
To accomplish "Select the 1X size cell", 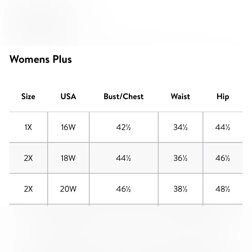I will click(x=28, y=128).
